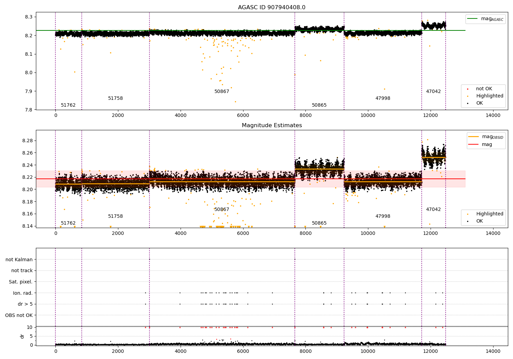Click obsid label 51762 in the top plot
Screen dimensions: 513x359
point(68,105)
